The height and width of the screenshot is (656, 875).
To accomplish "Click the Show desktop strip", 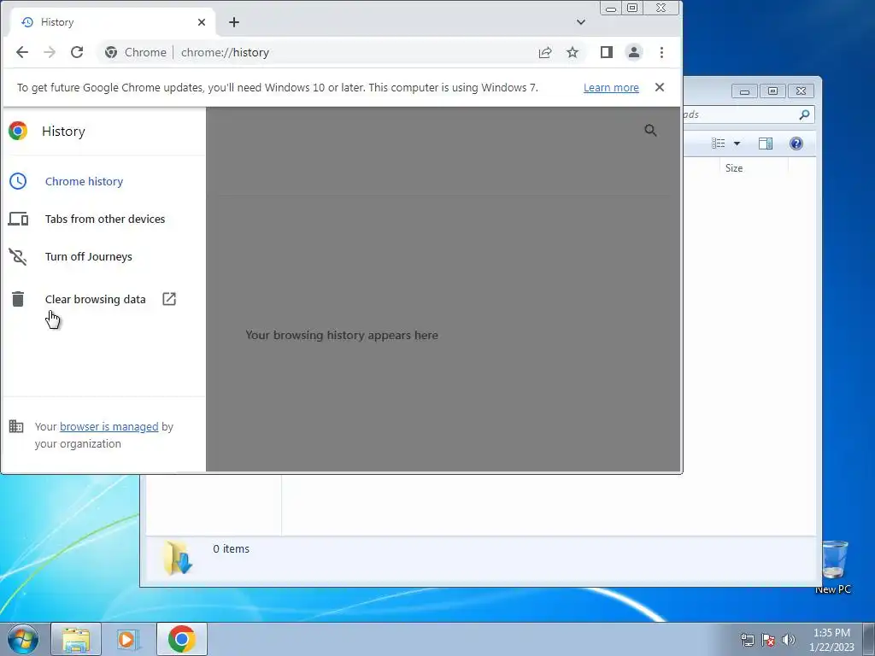I will coord(868,639).
